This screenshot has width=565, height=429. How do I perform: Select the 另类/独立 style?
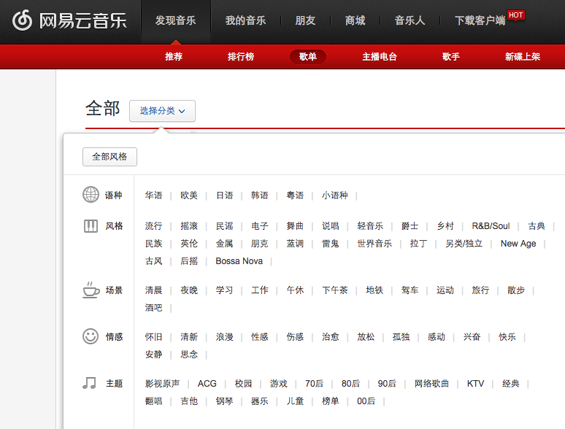click(464, 244)
